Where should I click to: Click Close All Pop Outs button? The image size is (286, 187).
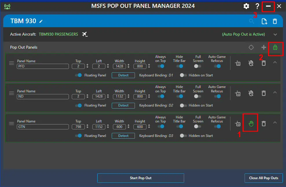pos(263,178)
